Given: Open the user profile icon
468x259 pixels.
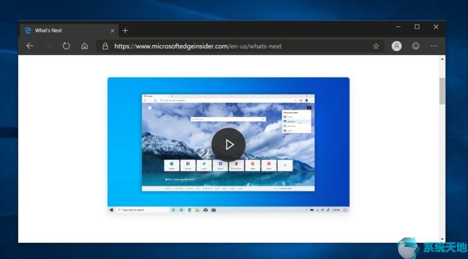Looking at the screenshot, I should click(x=396, y=46).
